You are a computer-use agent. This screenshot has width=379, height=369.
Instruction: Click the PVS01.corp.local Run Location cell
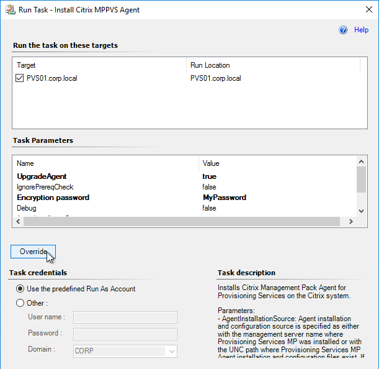pyautogui.click(x=216, y=78)
